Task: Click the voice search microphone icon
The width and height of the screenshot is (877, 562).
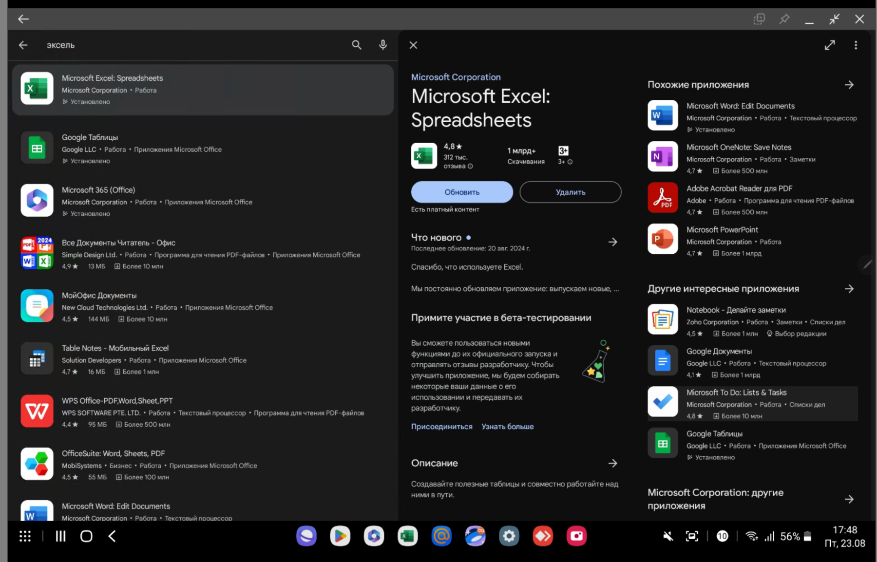Action: click(x=383, y=45)
